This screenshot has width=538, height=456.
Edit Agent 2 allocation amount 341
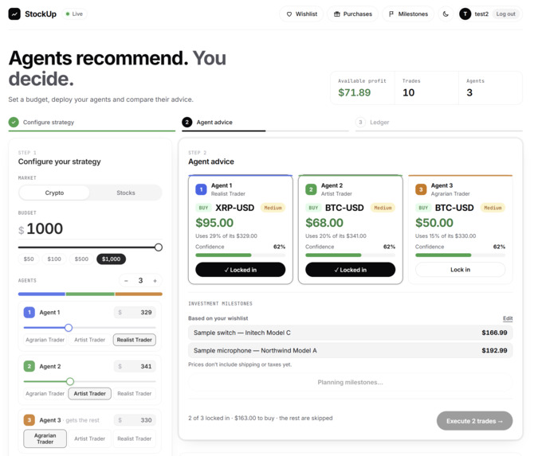(x=135, y=366)
